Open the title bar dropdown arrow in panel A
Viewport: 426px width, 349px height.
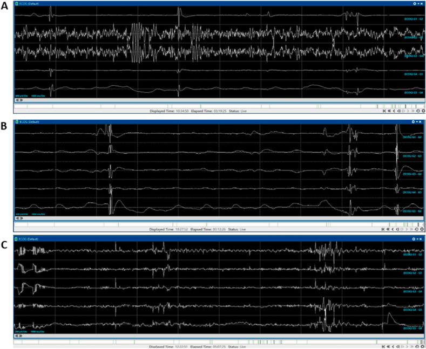[x=418, y=4]
